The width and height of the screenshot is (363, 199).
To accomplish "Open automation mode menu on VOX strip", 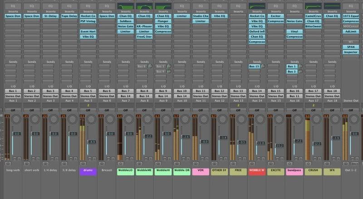I will [x=201, y=110].
